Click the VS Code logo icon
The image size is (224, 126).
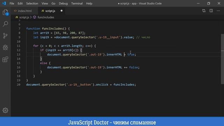(x=4, y=3)
